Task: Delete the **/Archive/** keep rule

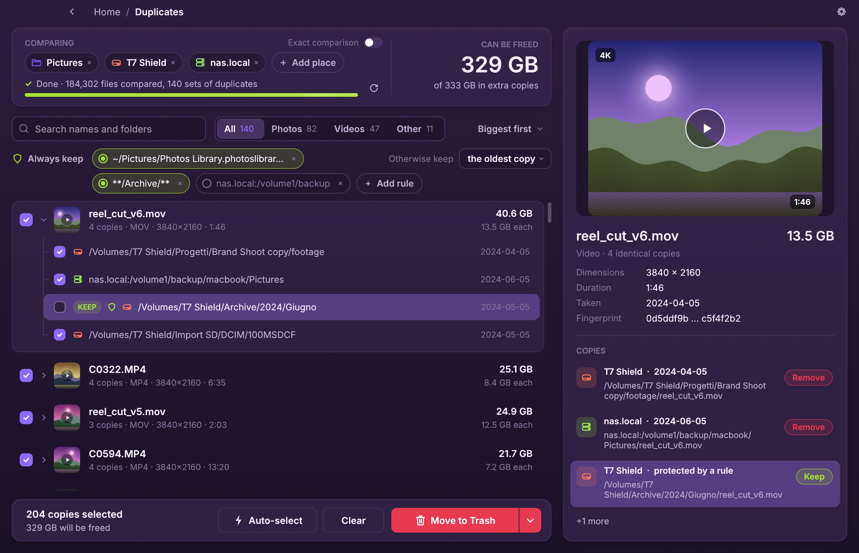Action: tap(180, 183)
